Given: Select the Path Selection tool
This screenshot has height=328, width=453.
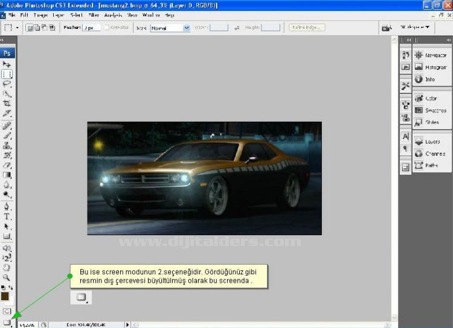Looking at the screenshot, I should coord(7,227).
